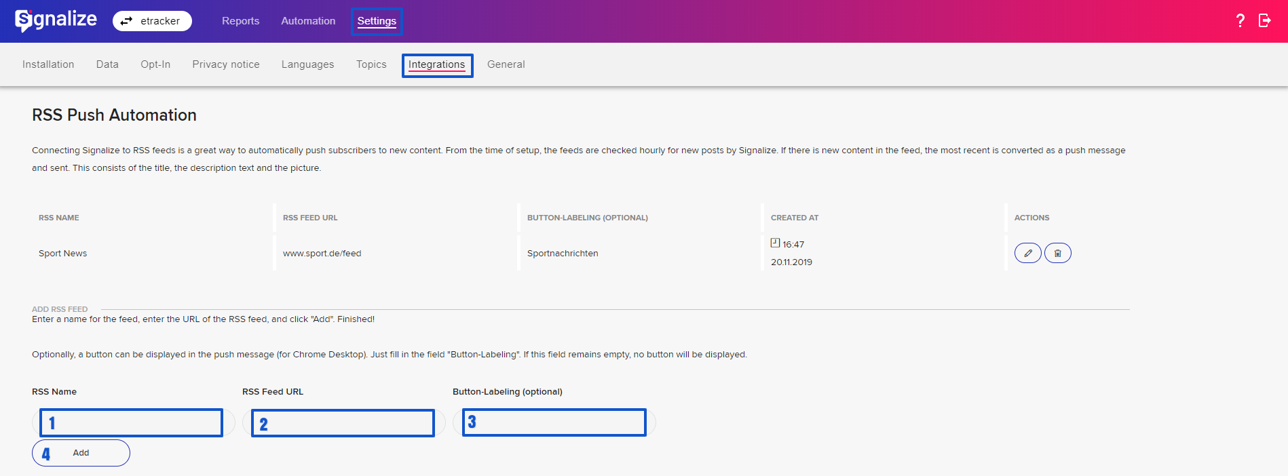1288x476 pixels.
Task: Switch to the General tab
Action: pos(506,64)
